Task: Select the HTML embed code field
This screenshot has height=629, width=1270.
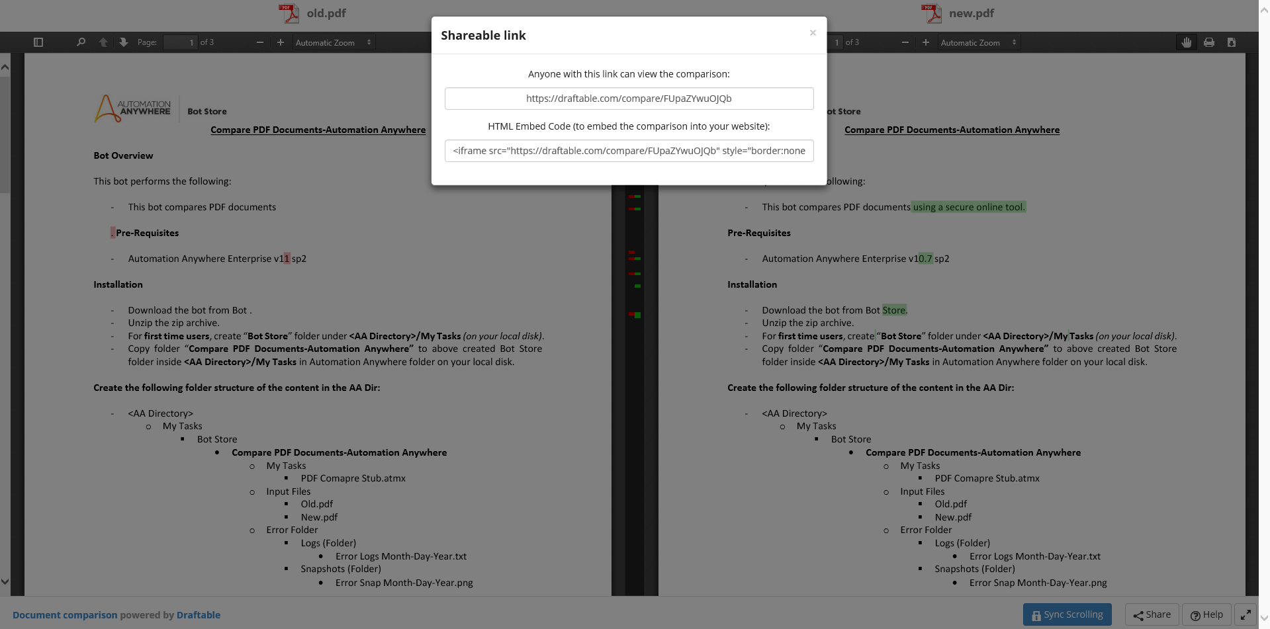Action: coord(629,151)
